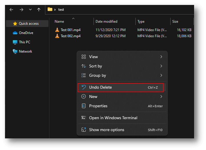Open the View submenu
Image resolution: width=206 pixels, height=150 pixels.
122,57
